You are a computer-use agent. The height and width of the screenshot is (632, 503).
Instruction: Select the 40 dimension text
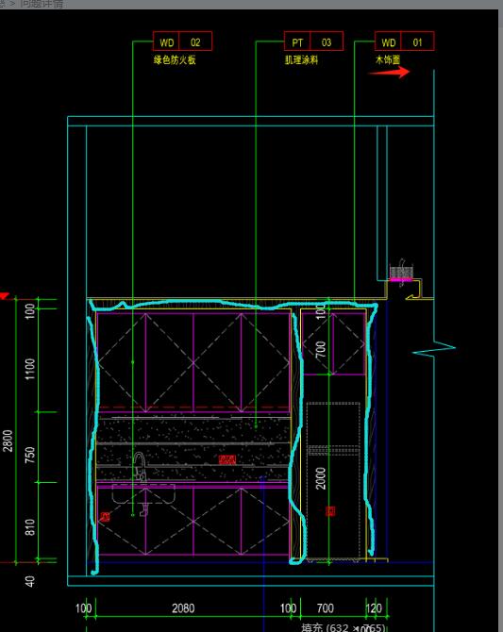point(30,581)
